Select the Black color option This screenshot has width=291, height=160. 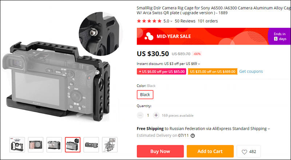[145, 94]
